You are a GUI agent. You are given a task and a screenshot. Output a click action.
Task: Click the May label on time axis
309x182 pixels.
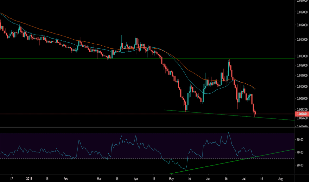click(x=171, y=179)
